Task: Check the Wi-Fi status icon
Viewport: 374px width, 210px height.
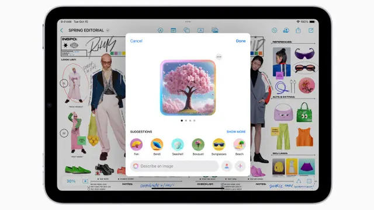Action: tap(298, 22)
